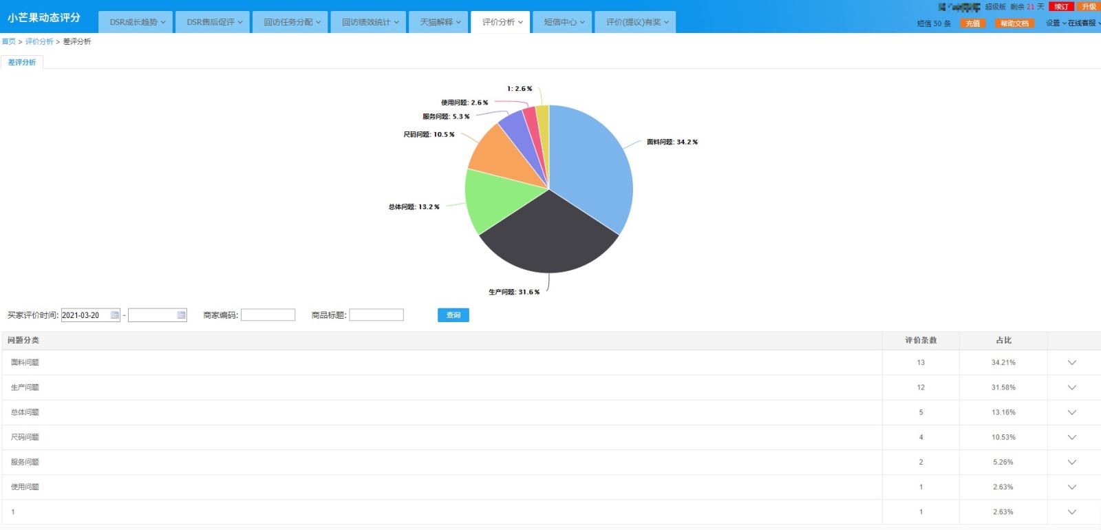Viewport: 1101px width, 530px height.
Task: Open the 在线客服 dropdown
Action: click(x=1084, y=23)
